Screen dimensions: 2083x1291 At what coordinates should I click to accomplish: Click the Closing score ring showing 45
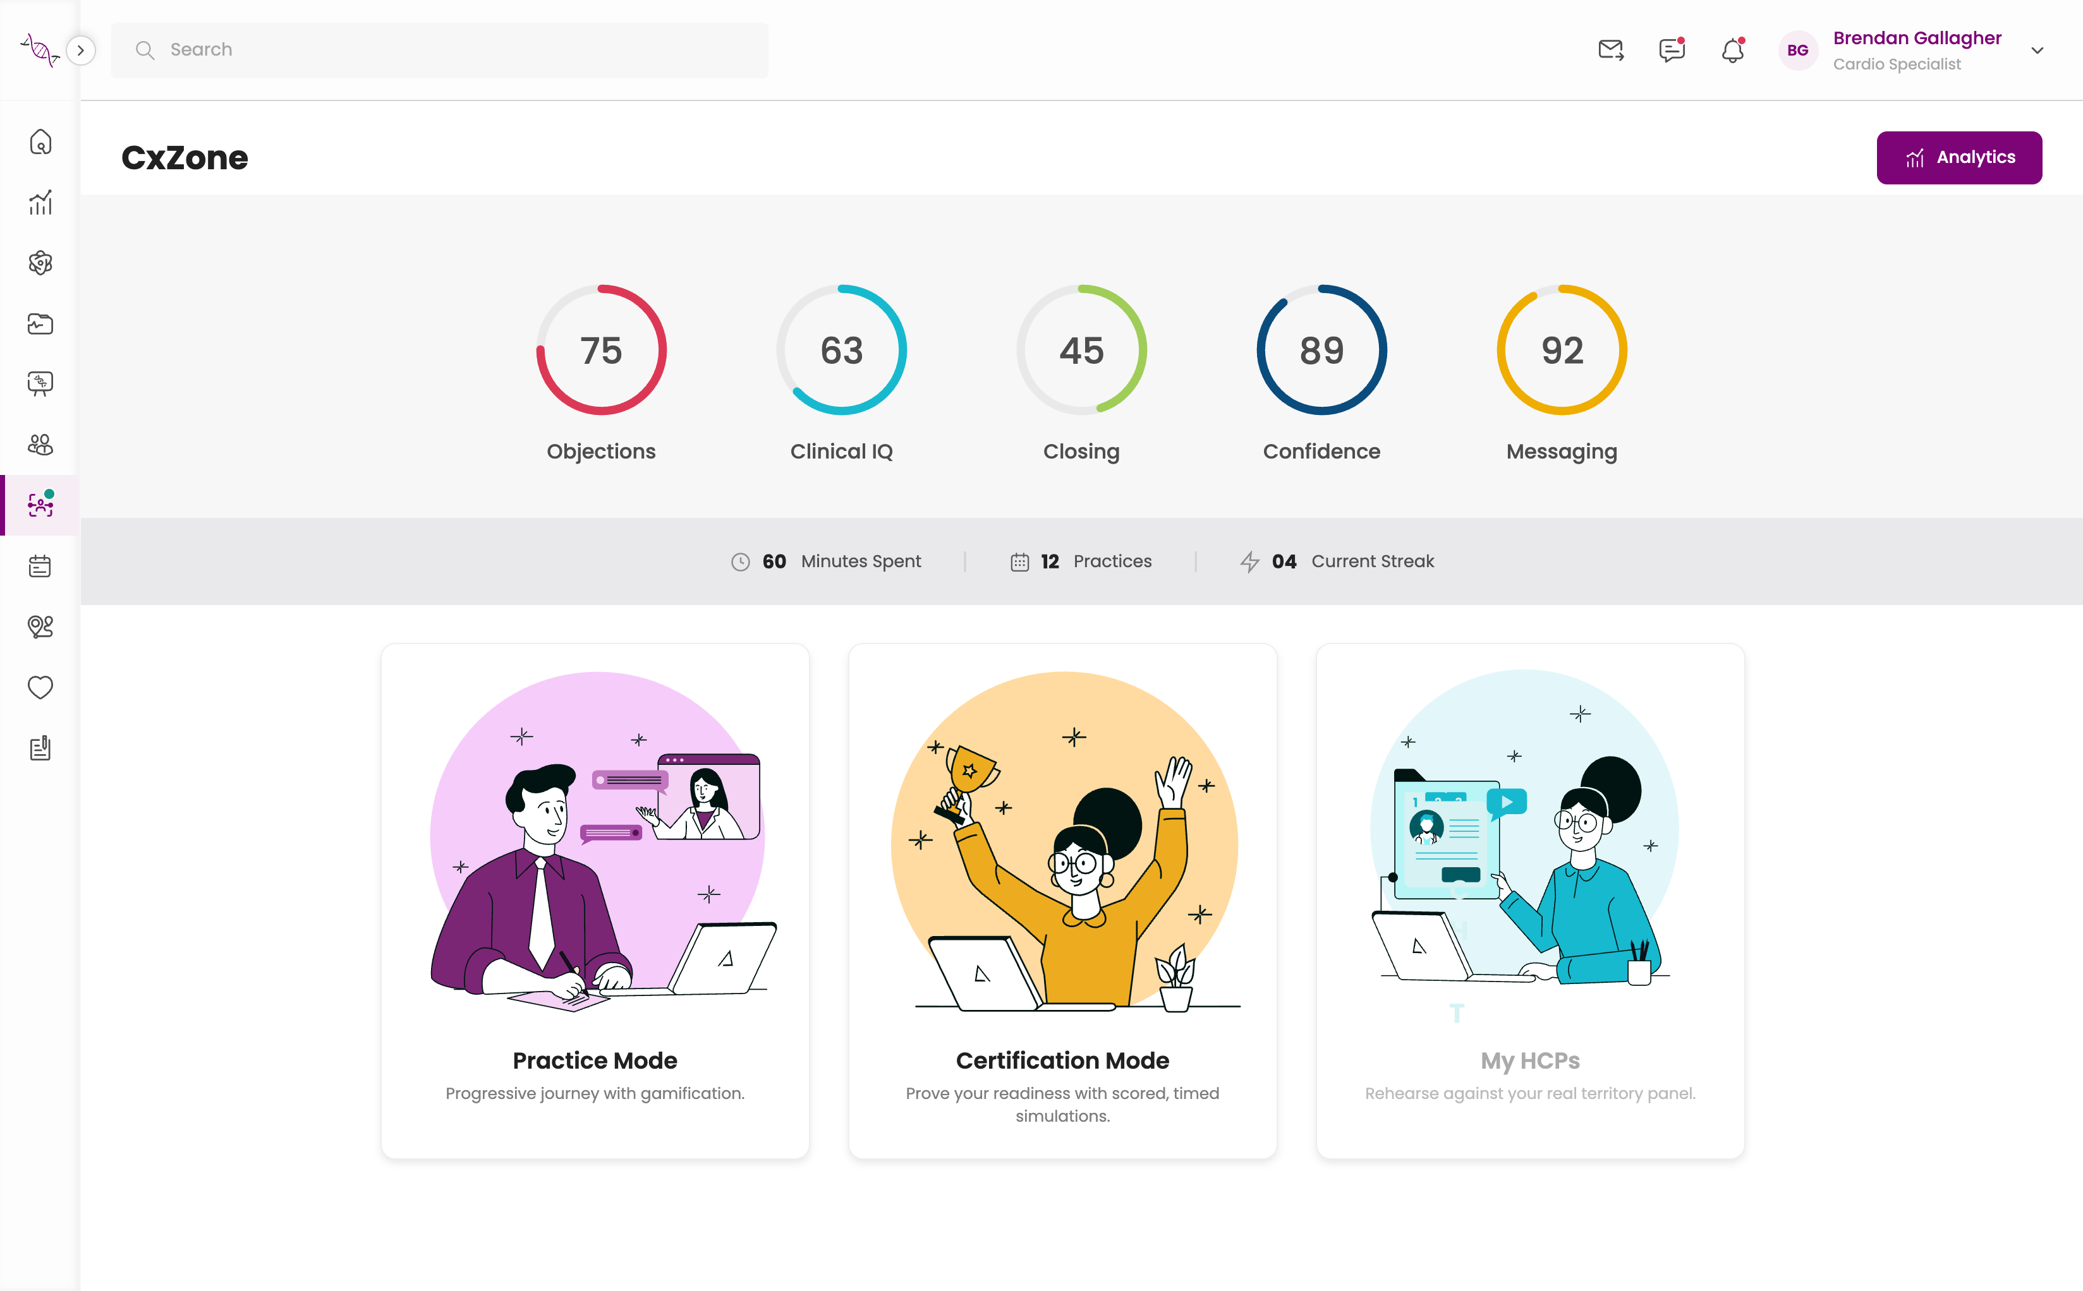1081,350
